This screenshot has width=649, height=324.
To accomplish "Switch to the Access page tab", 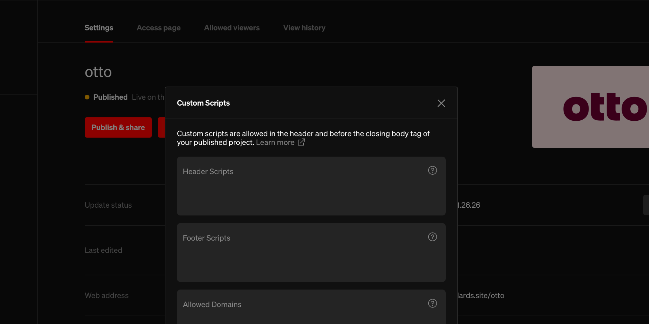I will pos(158,28).
